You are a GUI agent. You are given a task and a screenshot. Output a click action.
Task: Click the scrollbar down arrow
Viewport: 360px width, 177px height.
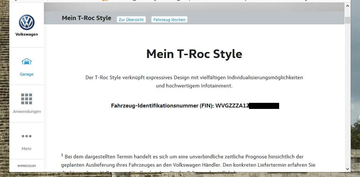347,169
